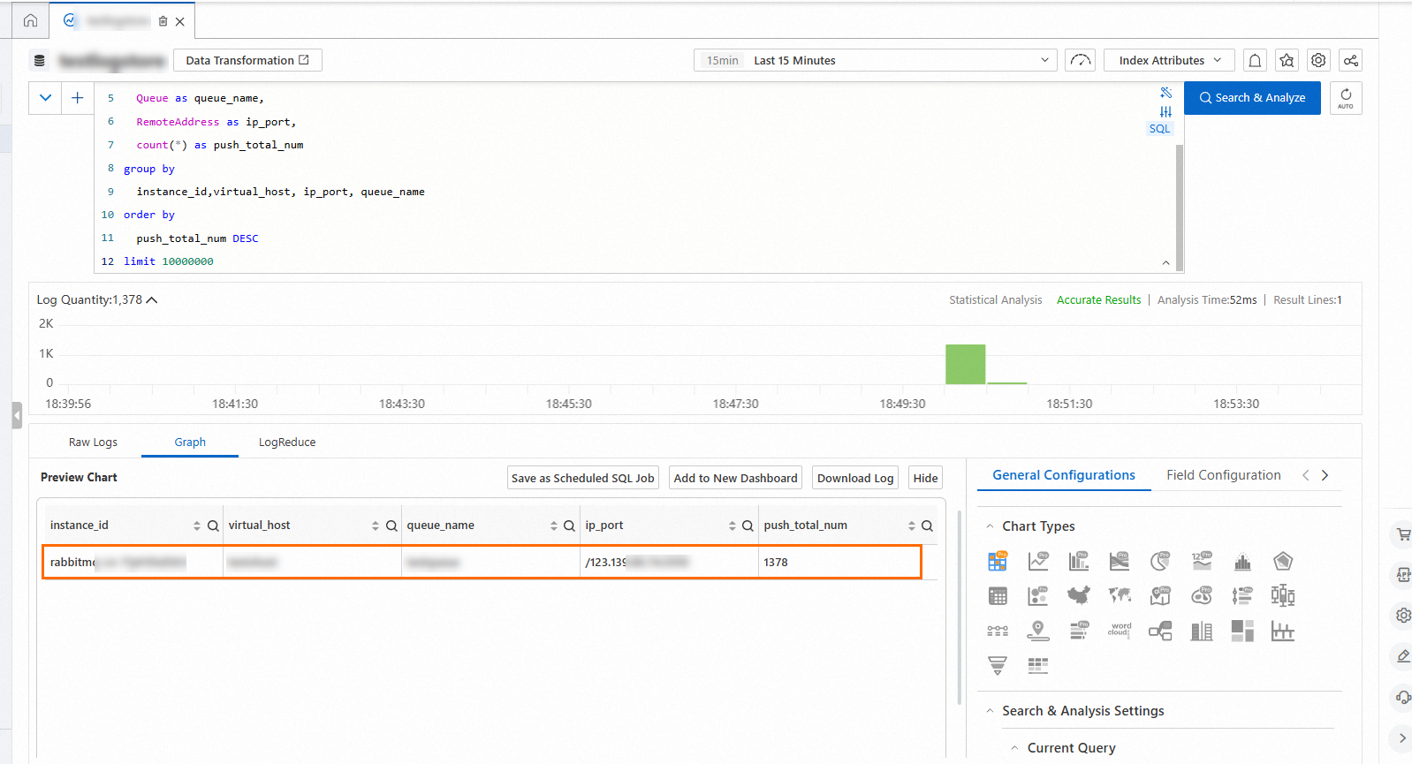Choose the histogram chart type
The image size is (1412, 764).
click(x=1242, y=561)
